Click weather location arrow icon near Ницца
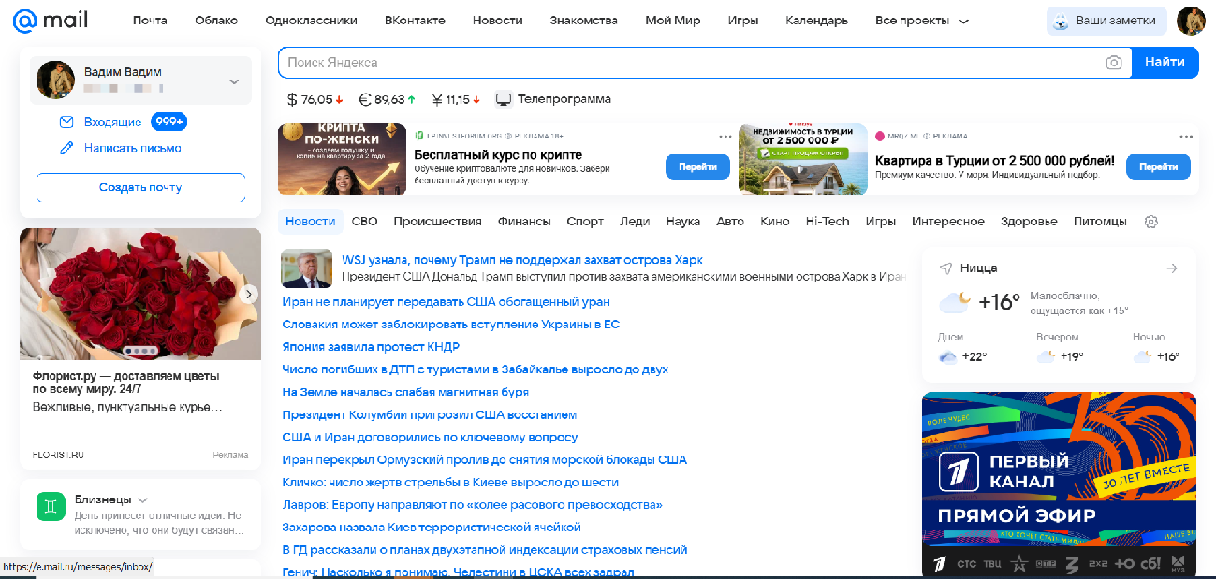 pos(946,268)
